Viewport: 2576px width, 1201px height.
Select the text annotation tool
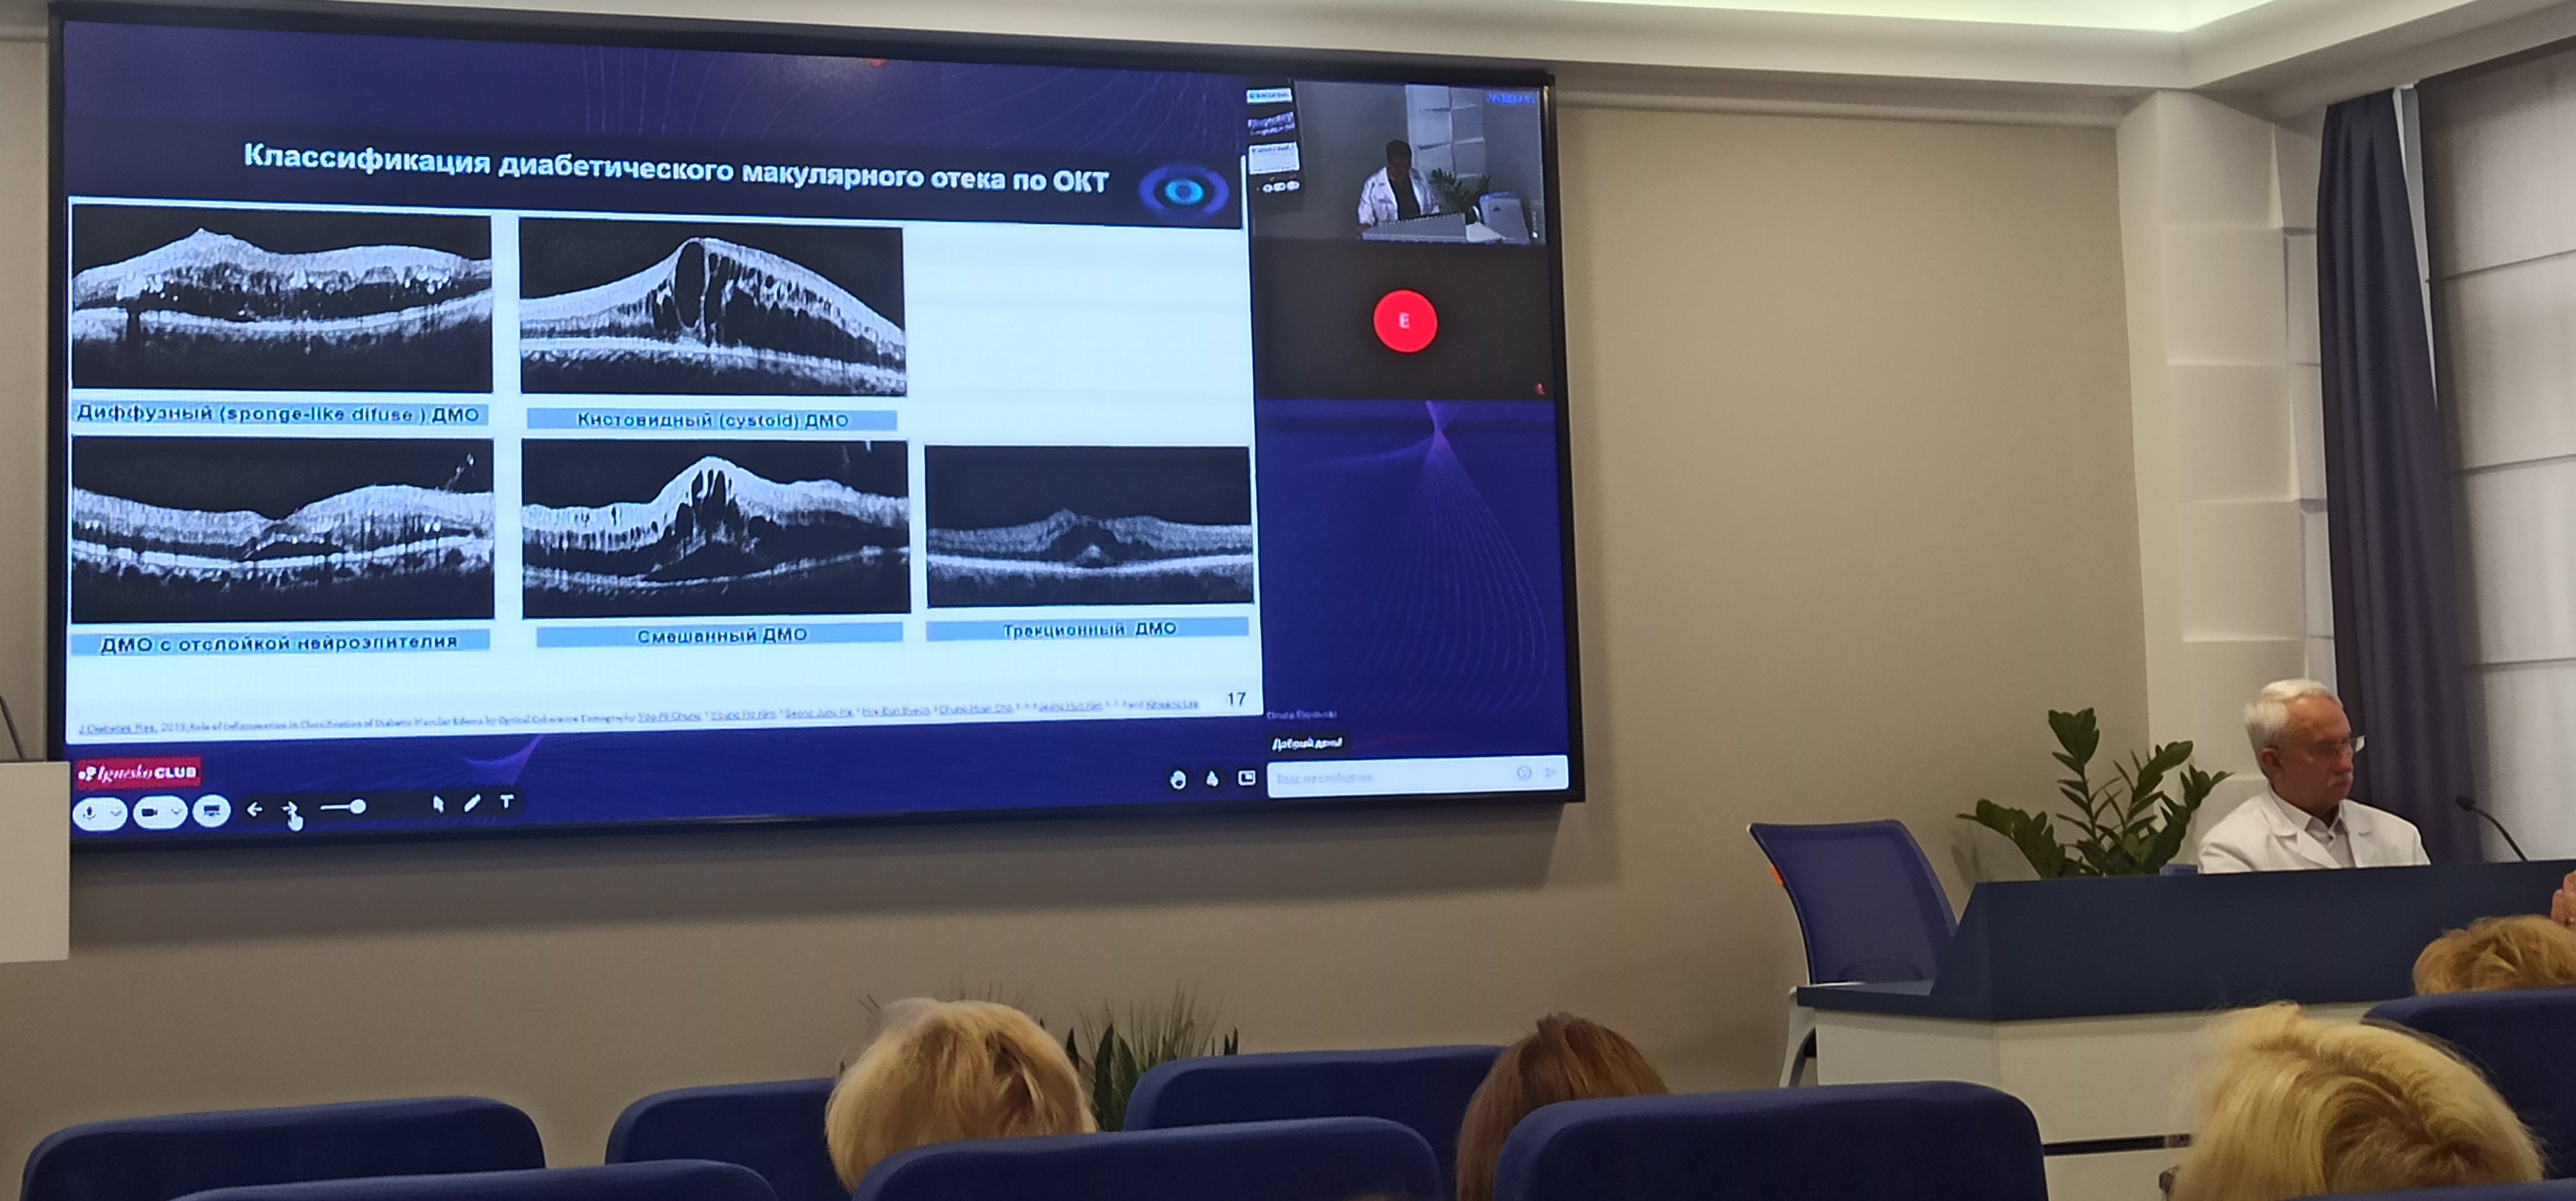[x=507, y=801]
